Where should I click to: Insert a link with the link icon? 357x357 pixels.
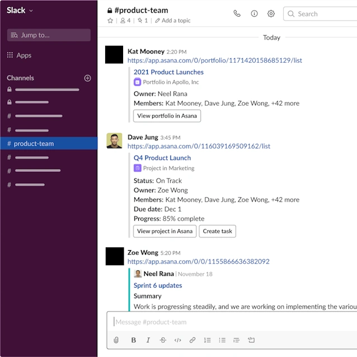coord(192,340)
